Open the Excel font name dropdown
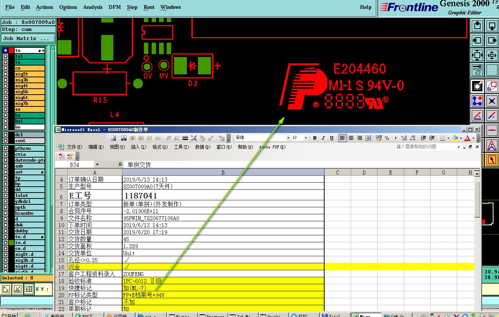Viewport: 499px width, 317px height. coord(288,138)
